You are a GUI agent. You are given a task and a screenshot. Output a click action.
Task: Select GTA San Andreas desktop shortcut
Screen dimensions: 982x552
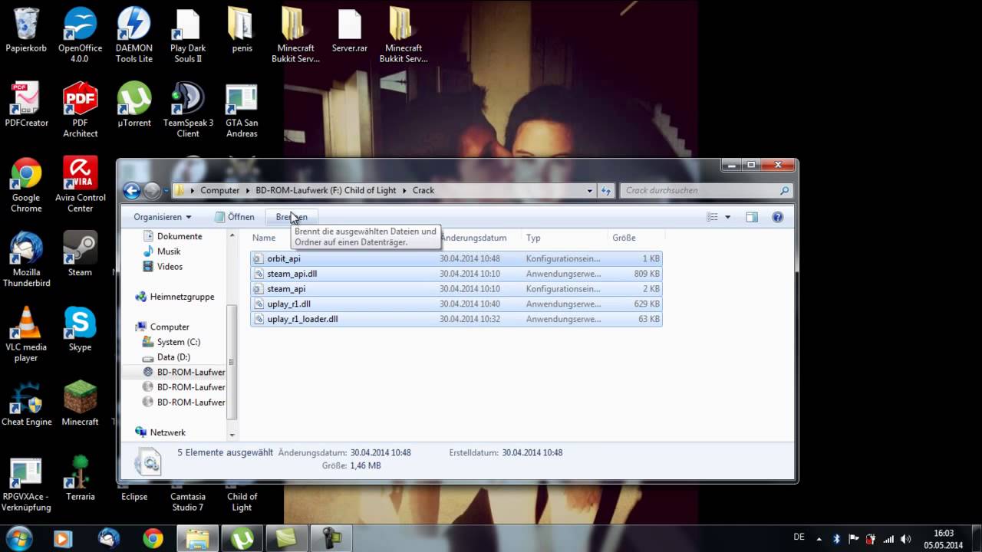click(x=242, y=110)
